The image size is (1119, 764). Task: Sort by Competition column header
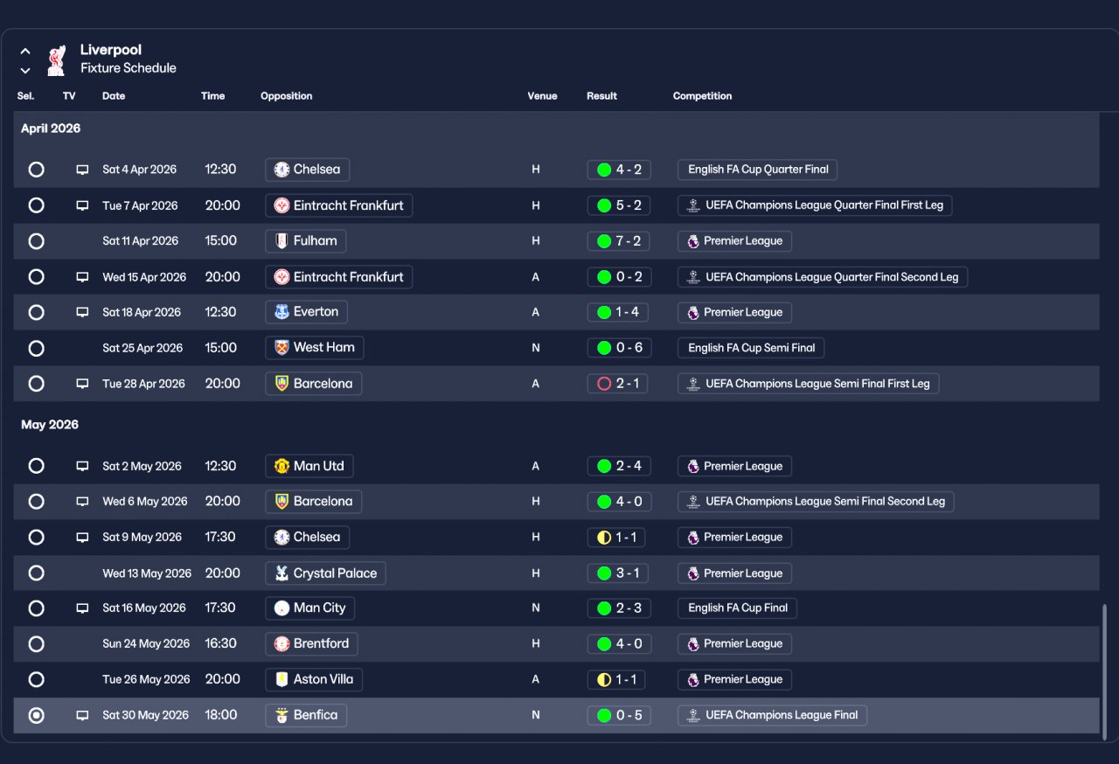click(703, 96)
